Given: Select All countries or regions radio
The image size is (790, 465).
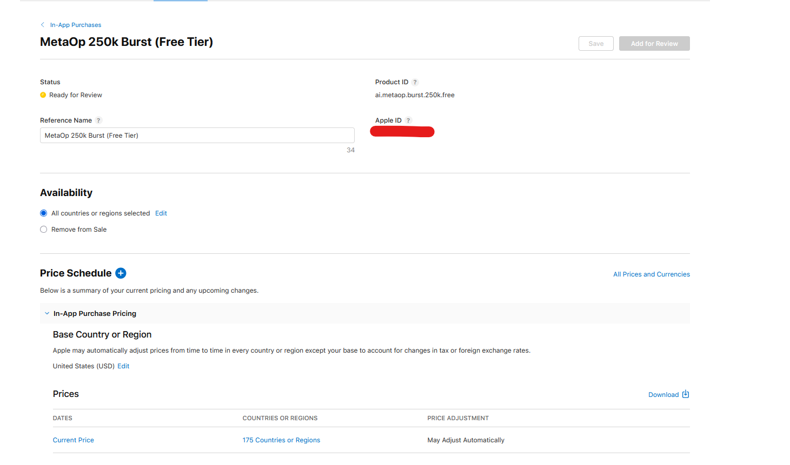Looking at the screenshot, I should [44, 213].
